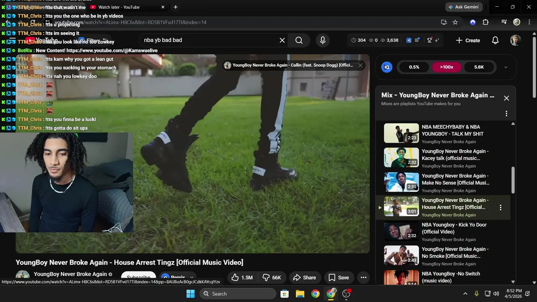
Task: Open volume settings in system tray
Action: (496, 294)
